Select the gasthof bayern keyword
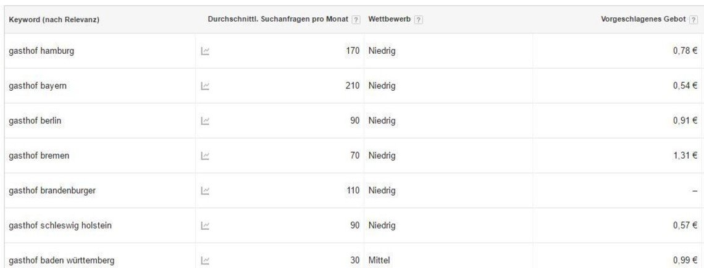The image size is (704, 268). click(38, 86)
